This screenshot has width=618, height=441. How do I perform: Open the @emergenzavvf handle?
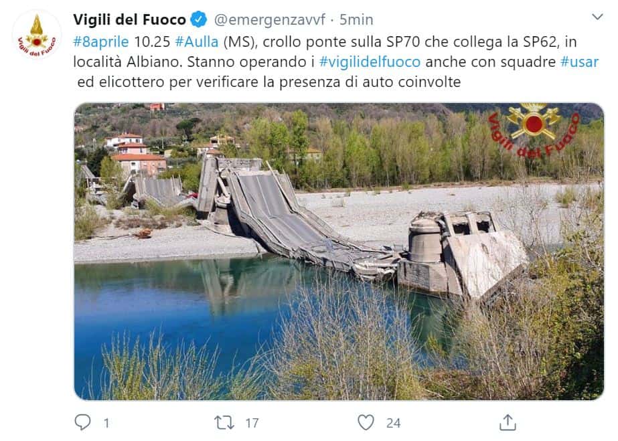tap(270, 19)
